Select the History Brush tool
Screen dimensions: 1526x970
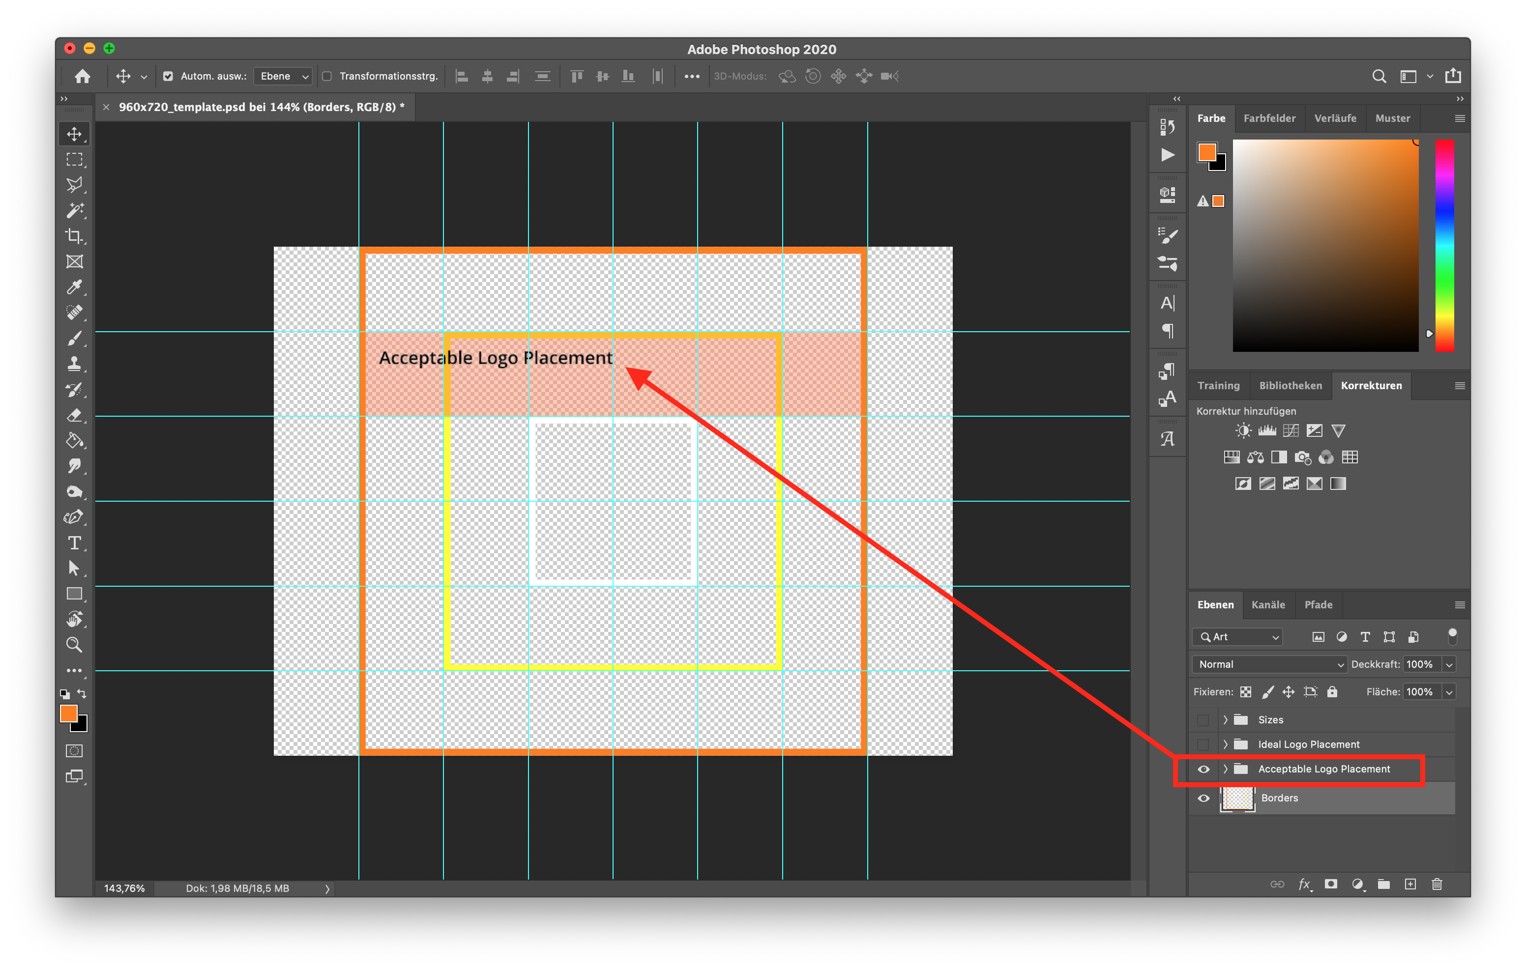(74, 389)
